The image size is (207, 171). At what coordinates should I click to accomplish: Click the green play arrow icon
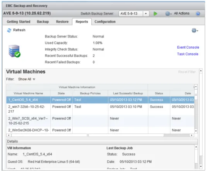click(x=155, y=14)
